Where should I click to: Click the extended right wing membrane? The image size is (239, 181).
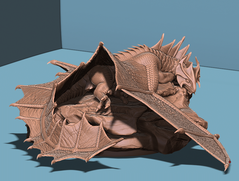click(x=174, y=112)
